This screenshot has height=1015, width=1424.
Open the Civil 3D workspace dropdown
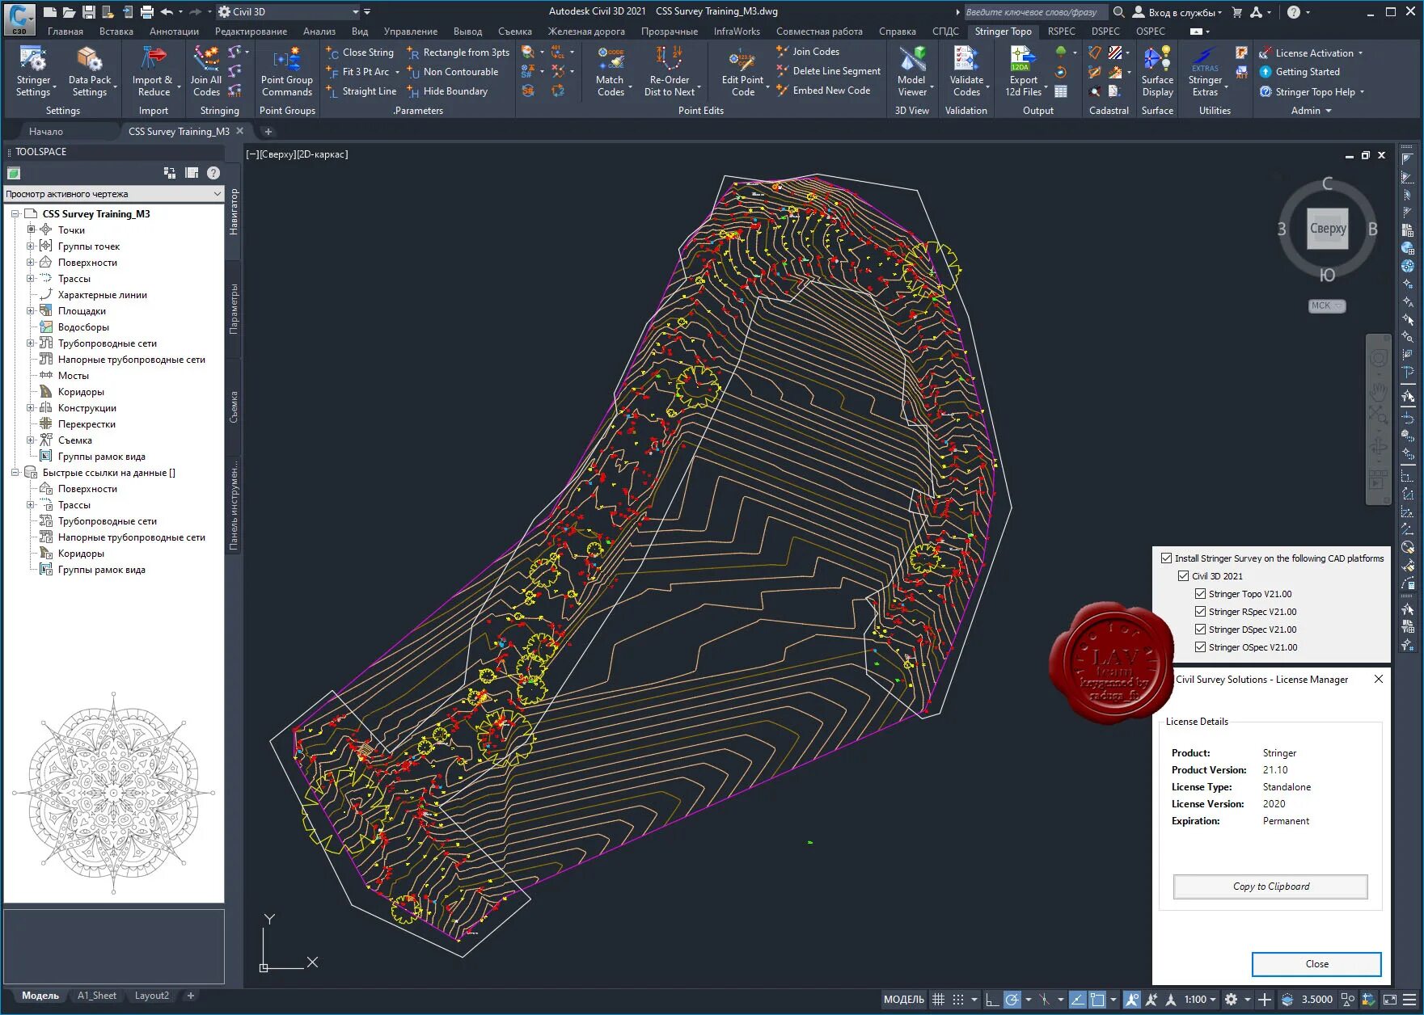coord(289,12)
